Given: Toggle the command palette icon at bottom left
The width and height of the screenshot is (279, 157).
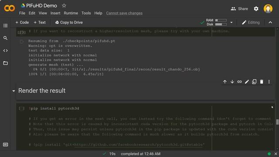Looking at the screenshot, I should [5, 144].
